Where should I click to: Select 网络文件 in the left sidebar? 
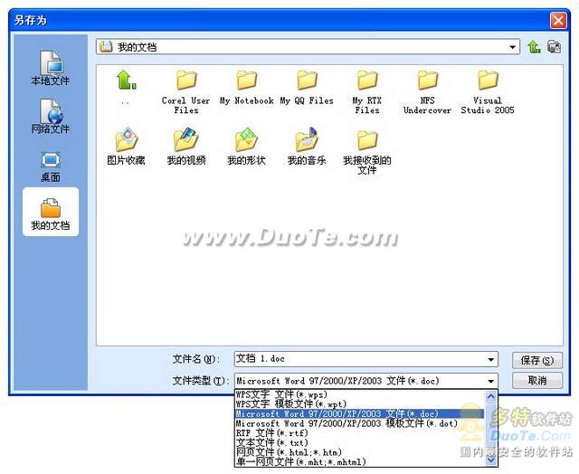51,117
